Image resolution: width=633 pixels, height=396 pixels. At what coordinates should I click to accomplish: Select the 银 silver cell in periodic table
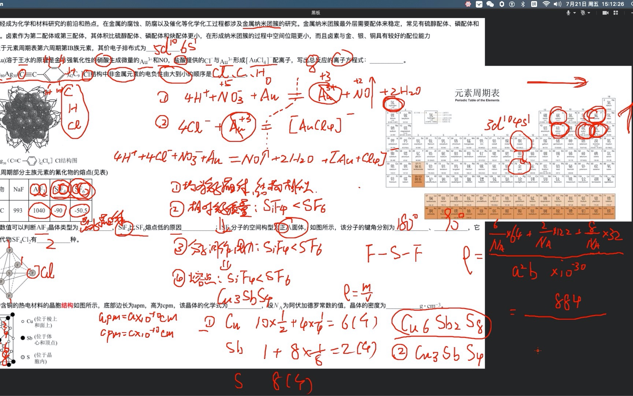pyautogui.click(x=520, y=155)
